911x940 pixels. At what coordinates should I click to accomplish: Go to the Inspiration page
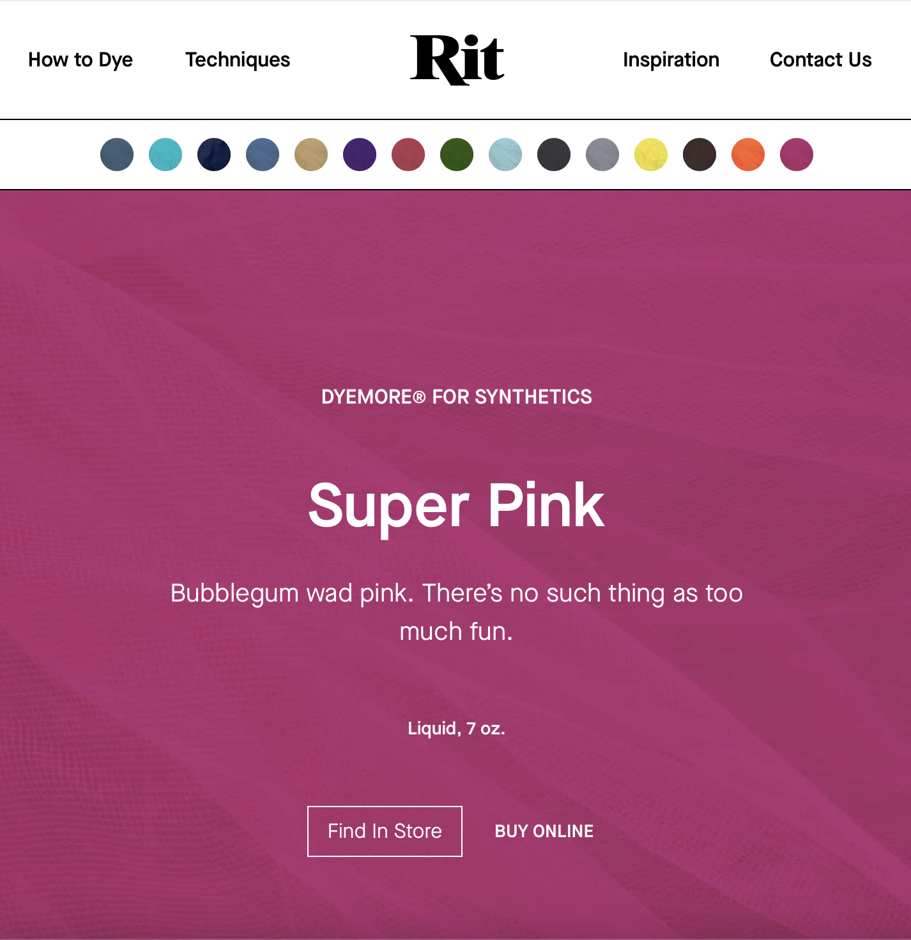tap(671, 59)
